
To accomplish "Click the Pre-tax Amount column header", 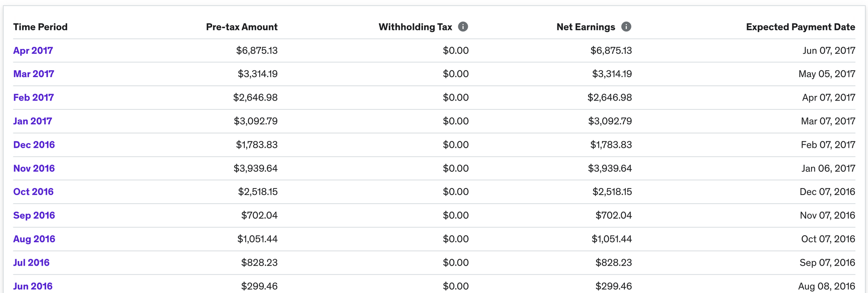I will [x=242, y=27].
